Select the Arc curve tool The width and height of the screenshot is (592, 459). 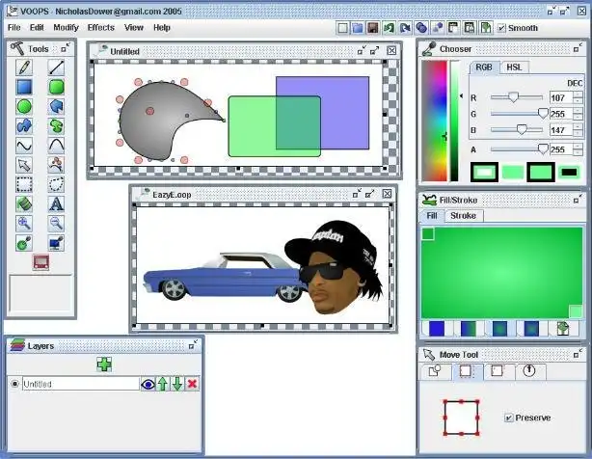pos(56,146)
